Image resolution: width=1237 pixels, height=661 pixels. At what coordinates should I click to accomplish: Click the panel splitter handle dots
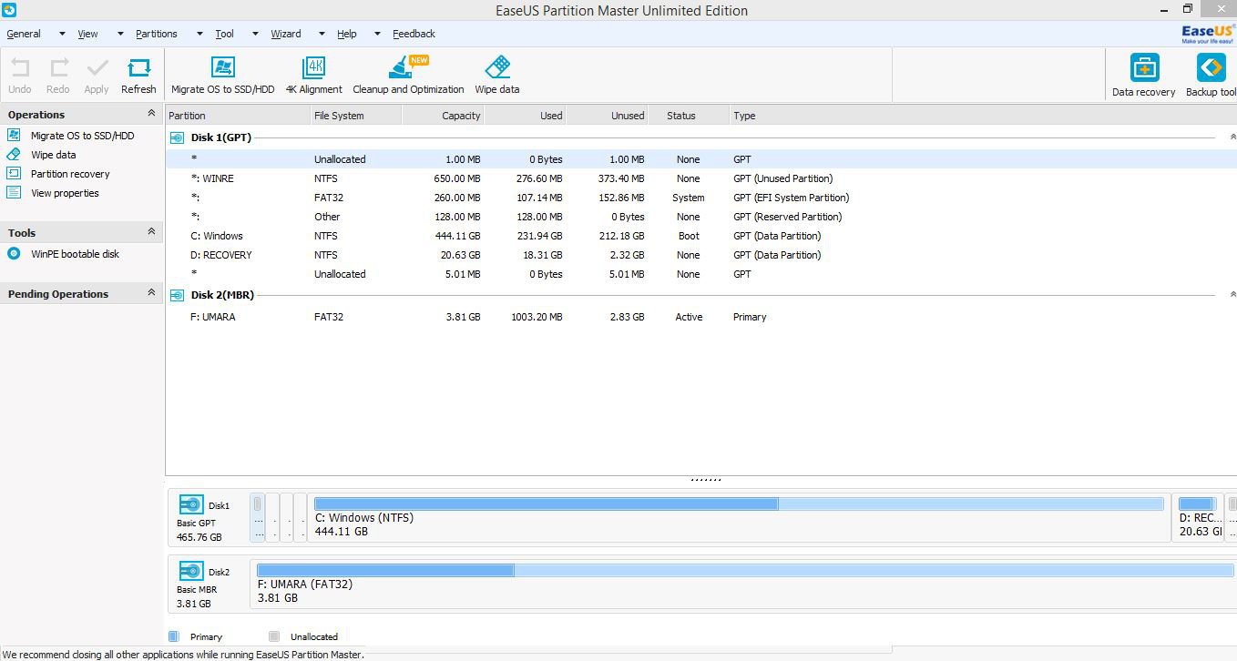[706, 479]
